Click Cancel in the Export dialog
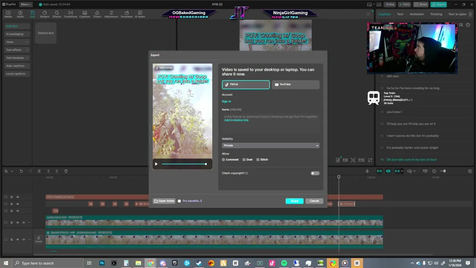The image size is (476, 268). 314,201
